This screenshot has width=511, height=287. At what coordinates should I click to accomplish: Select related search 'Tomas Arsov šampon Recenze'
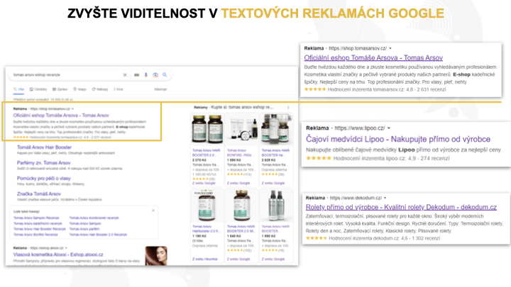point(36,218)
